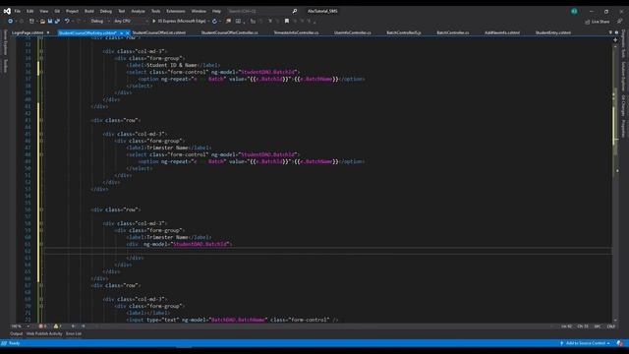Viewport: 629px width, 354px height.
Task: Click the BatchDAO.BatchName input line
Action: tap(234, 320)
